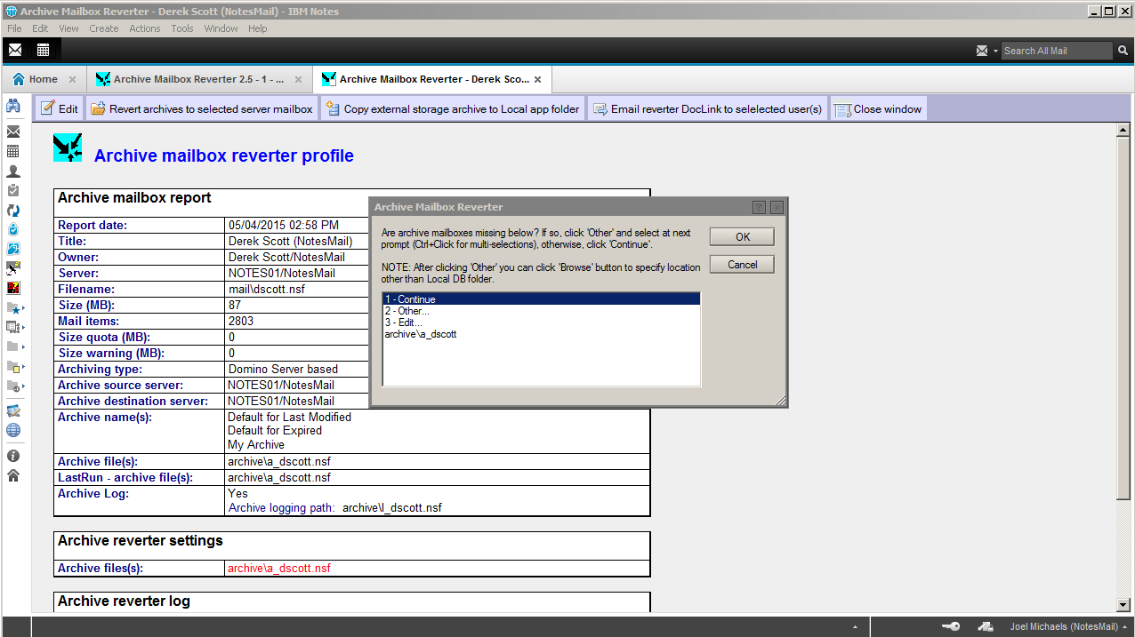Open To Do clipboard icon in sidebar
Image resolution: width=1135 pixels, height=637 pixels.
click(x=13, y=190)
